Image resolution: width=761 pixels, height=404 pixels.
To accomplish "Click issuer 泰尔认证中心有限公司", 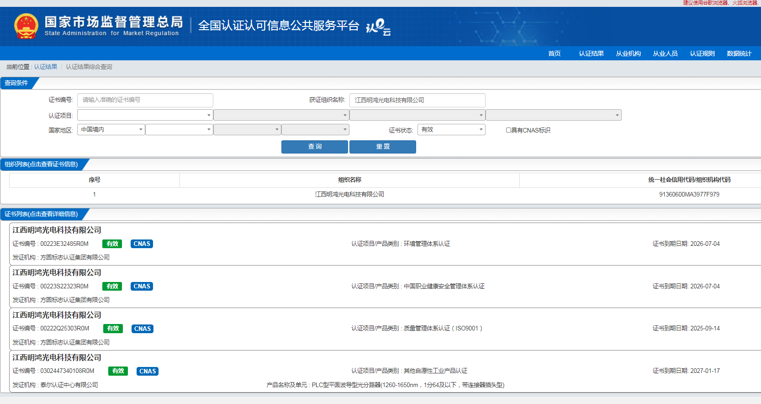I will point(69,385).
